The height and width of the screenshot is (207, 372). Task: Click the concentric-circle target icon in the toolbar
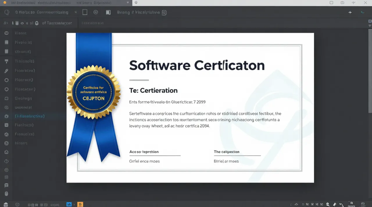point(96,12)
